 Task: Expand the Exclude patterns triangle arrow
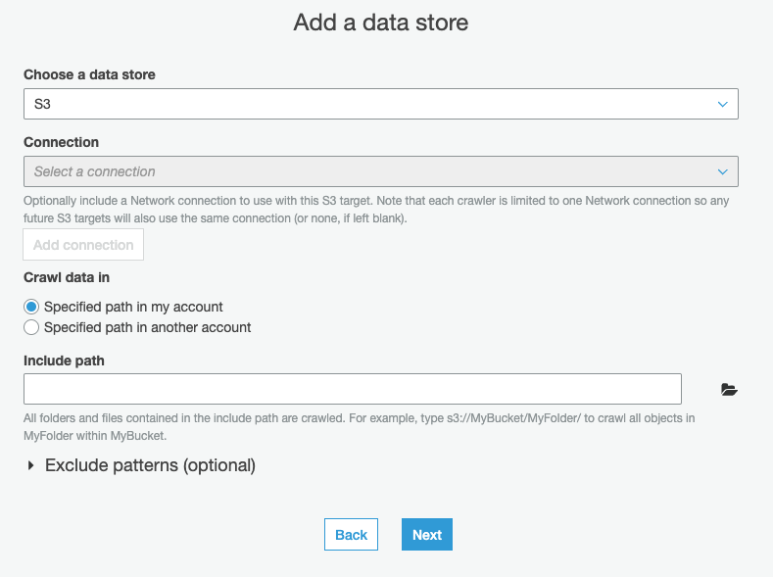click(x=31, y=466)
